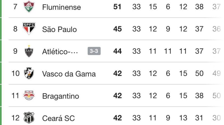Click the São Paulo SPFC crest
Viewport: 224px width, 125px height.
(x=28, y=29)
